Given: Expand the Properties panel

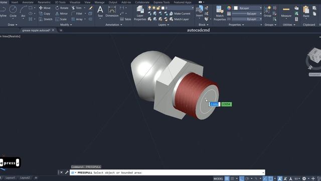Looking at the screenshot, I should click(x=236, y=25).
